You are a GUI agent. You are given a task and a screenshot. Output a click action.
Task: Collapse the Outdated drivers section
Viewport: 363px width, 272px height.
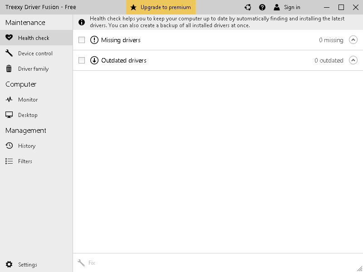click(x=353, y=60)
